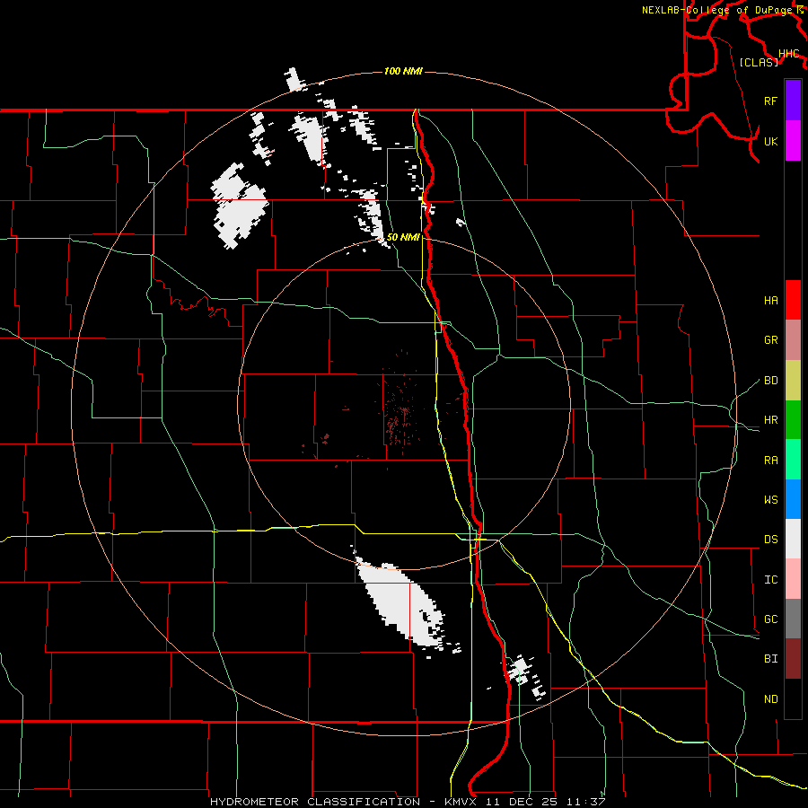Viewport: 808px width, 808px height.
Task: Click the 'HA' legend label
Action: [x=770, y=301]
